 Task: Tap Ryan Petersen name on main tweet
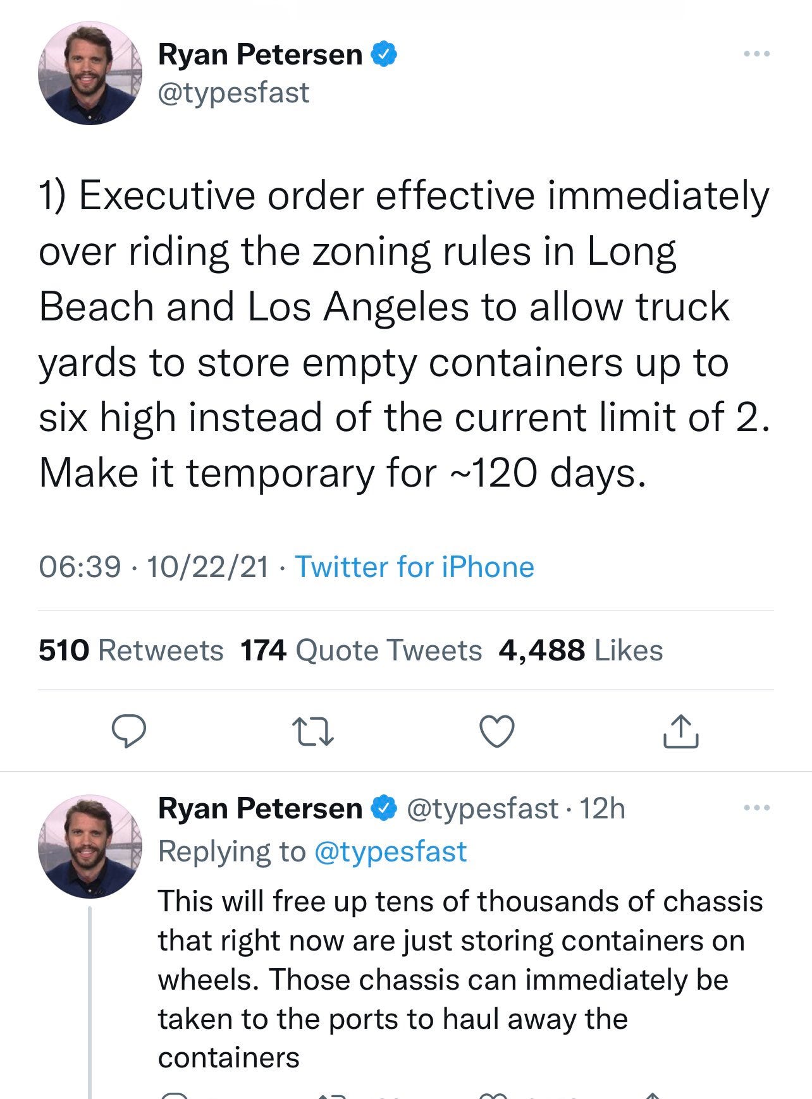pyautogui.click(x=260, y=55)
